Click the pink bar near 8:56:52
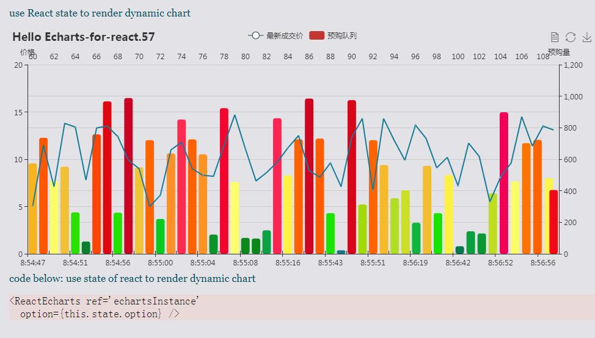The image size is (595, 338). 504,183
